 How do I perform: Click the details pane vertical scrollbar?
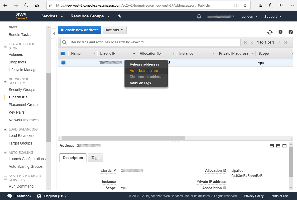pos(291,161)
